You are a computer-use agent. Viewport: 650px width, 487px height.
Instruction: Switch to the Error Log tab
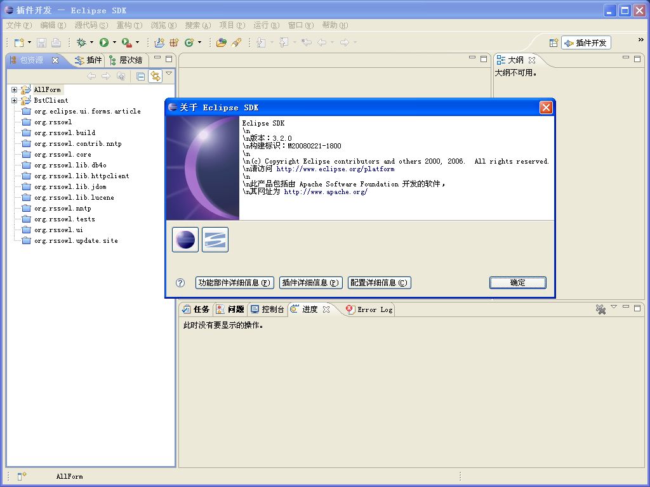pyautogui.click(x=369, y=309)
